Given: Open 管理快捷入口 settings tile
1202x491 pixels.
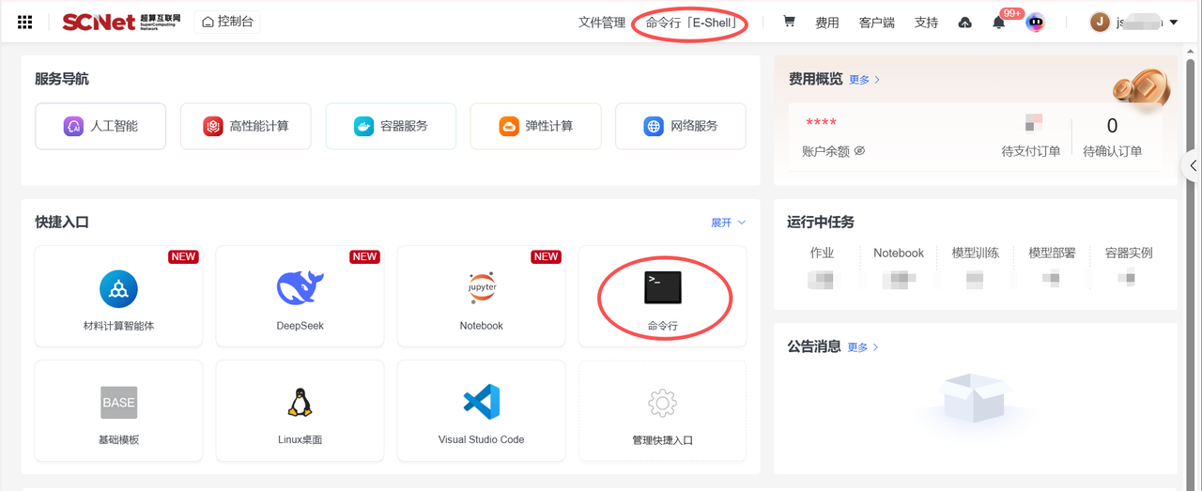Looking at the screenshot, I should click(662, 410).
